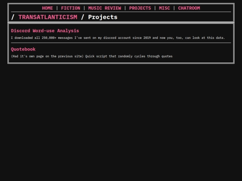Enter the CHATROOM page
This screenshot has height=181, width=242.
click(x=189, y=8)
